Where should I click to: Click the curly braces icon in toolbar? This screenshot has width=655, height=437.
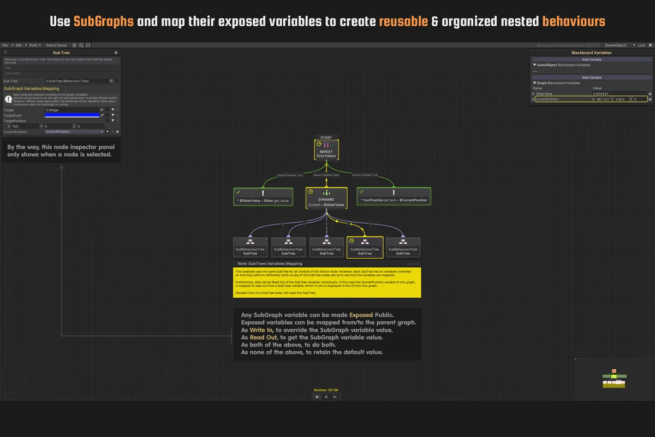[x=88, y=45]
